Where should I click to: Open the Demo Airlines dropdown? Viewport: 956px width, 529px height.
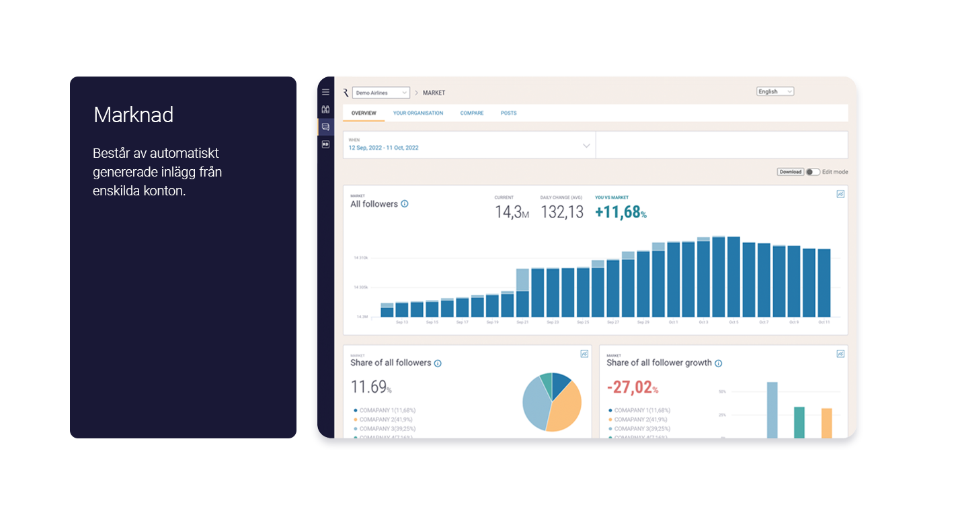381,93
